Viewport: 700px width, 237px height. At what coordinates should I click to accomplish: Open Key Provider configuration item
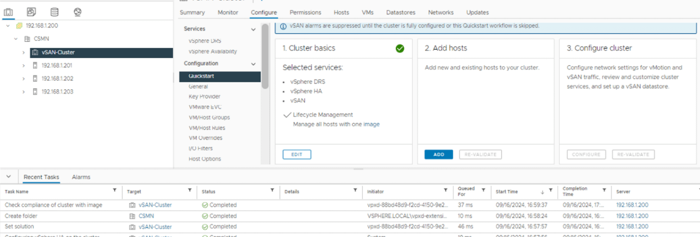[x=204, y=97]
